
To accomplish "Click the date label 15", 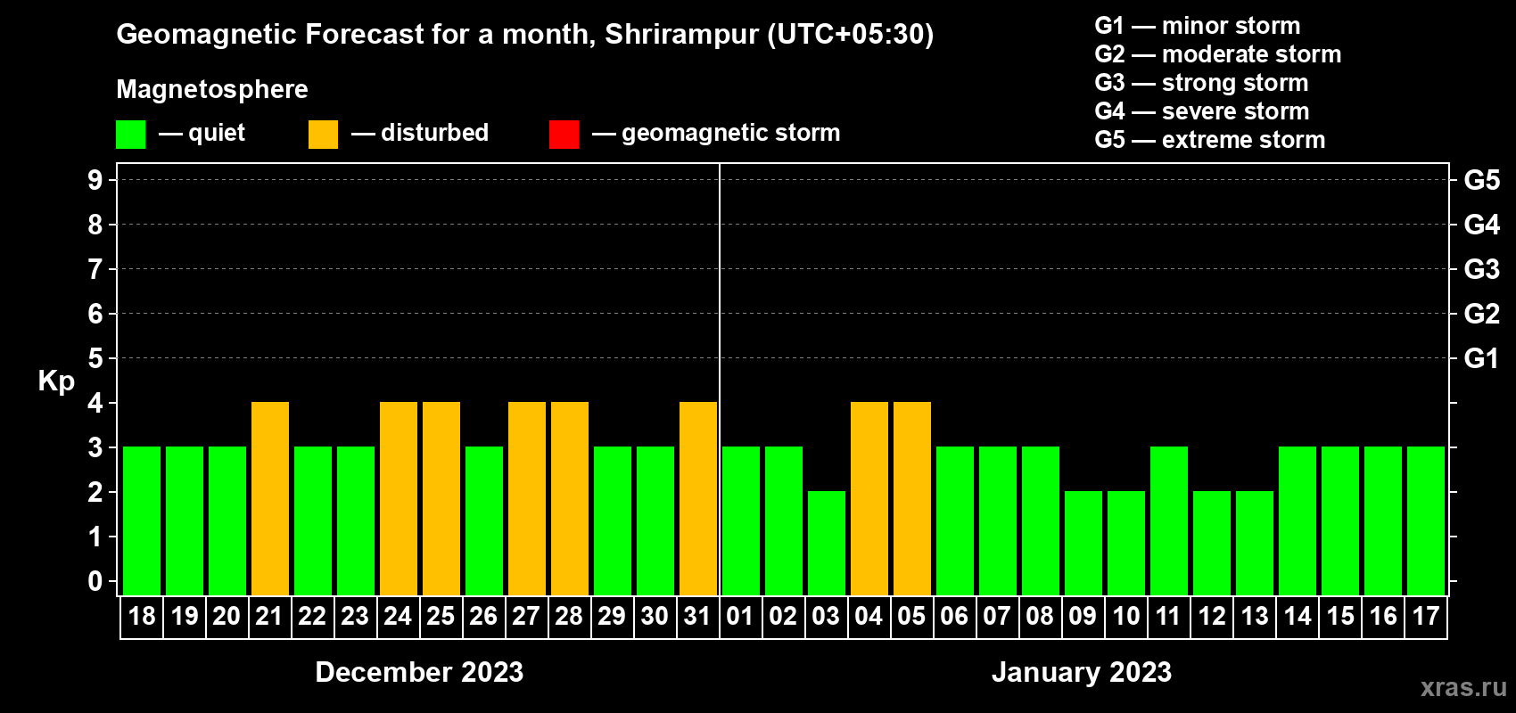I will pos(1340,617).
